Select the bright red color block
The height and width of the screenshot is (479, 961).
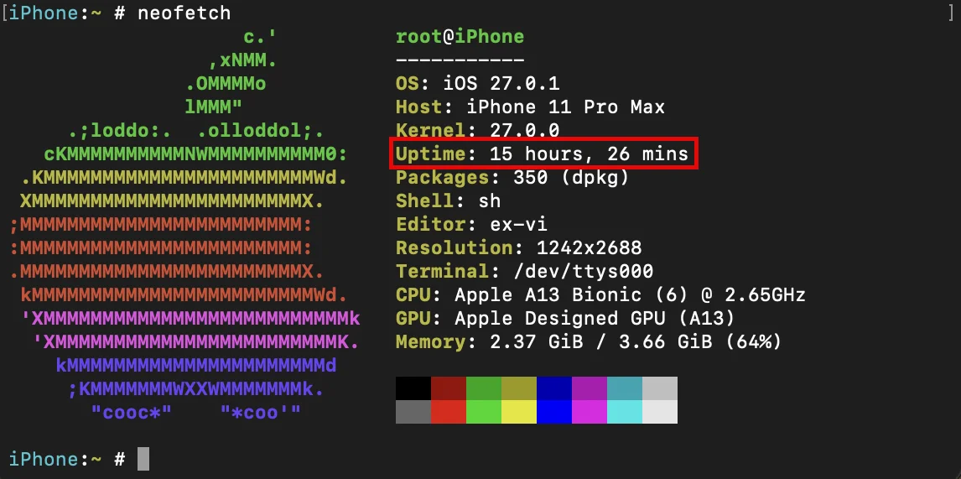tap(449, 412)
